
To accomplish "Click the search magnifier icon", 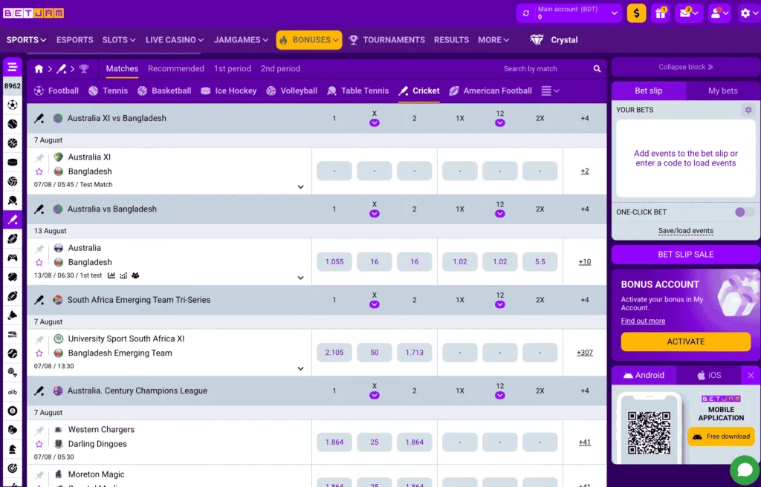I will click(597, 69).
